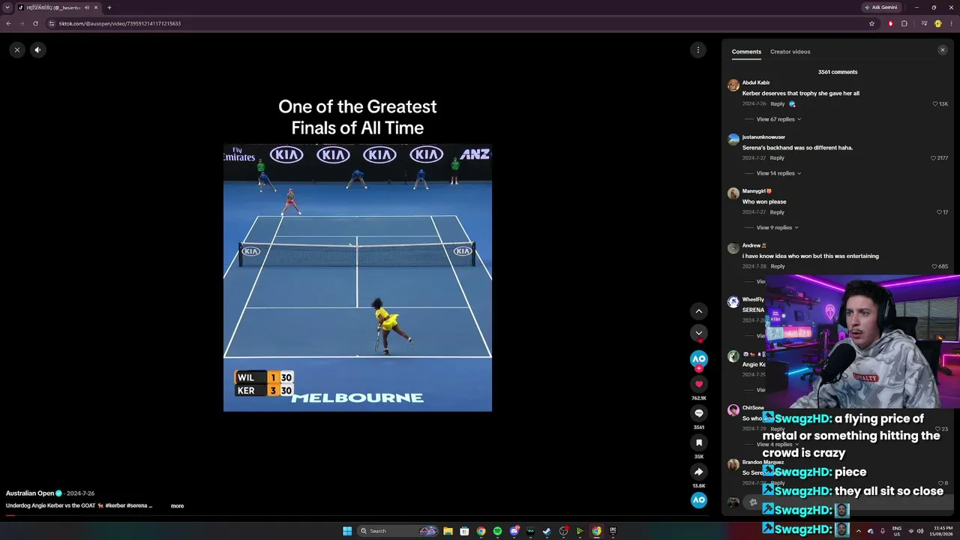Click the tennis match video to pause
Viewport: 960px width, 540px height.
coord(358,277)
